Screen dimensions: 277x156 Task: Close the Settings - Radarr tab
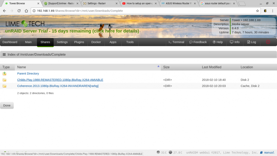click(116, 3)
